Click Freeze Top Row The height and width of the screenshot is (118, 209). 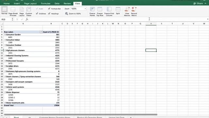[100, 12]
